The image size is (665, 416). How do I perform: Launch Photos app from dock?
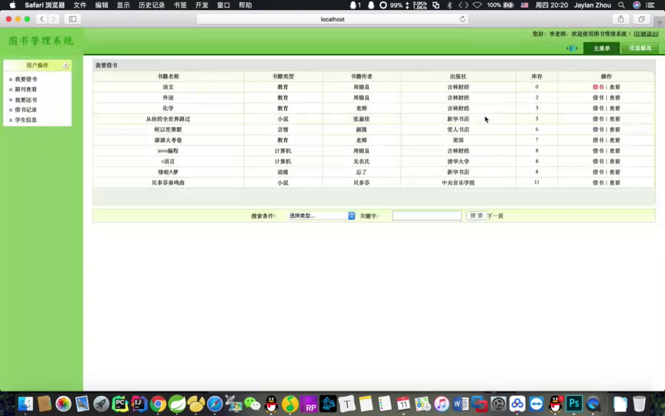pos(63,404)
